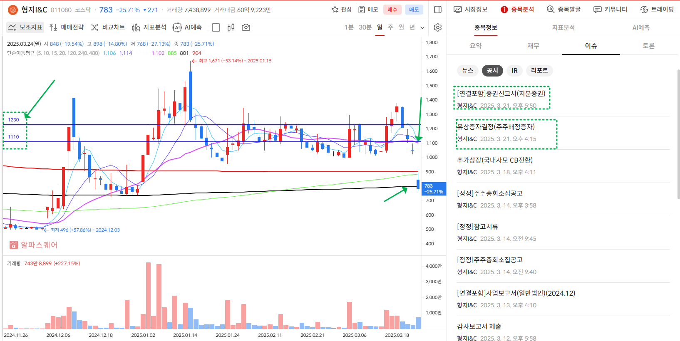Click the 알파스퀘어 logo on chart

[x=33, y=245]
